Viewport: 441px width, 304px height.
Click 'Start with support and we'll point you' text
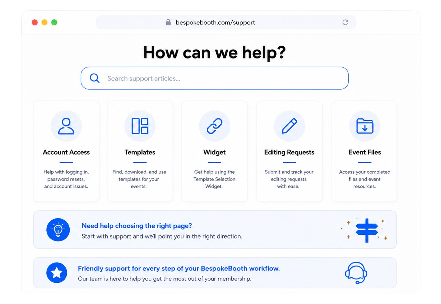click(x=162, y=237)
